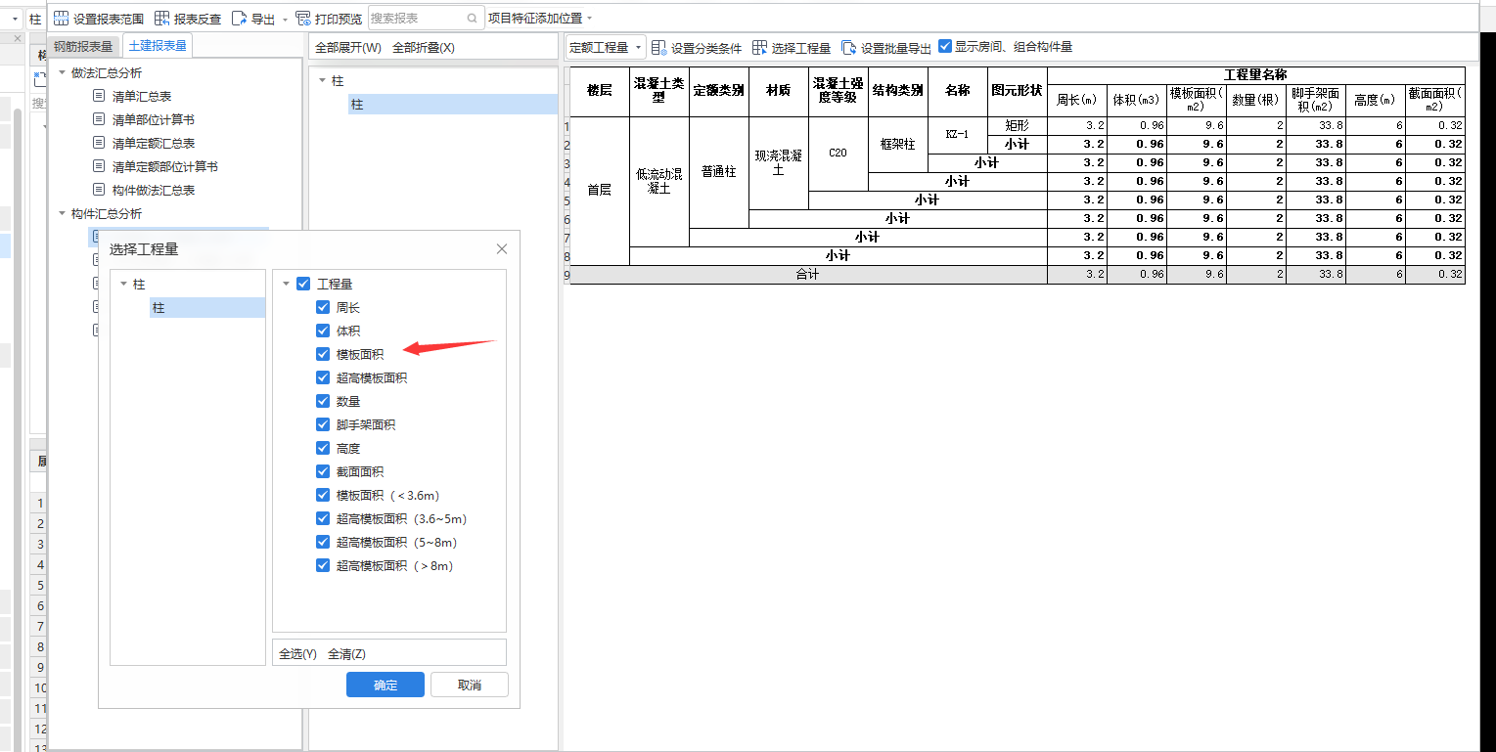
Task: Select 构件做法汇总表 report
Action: (x=154, y=190)
